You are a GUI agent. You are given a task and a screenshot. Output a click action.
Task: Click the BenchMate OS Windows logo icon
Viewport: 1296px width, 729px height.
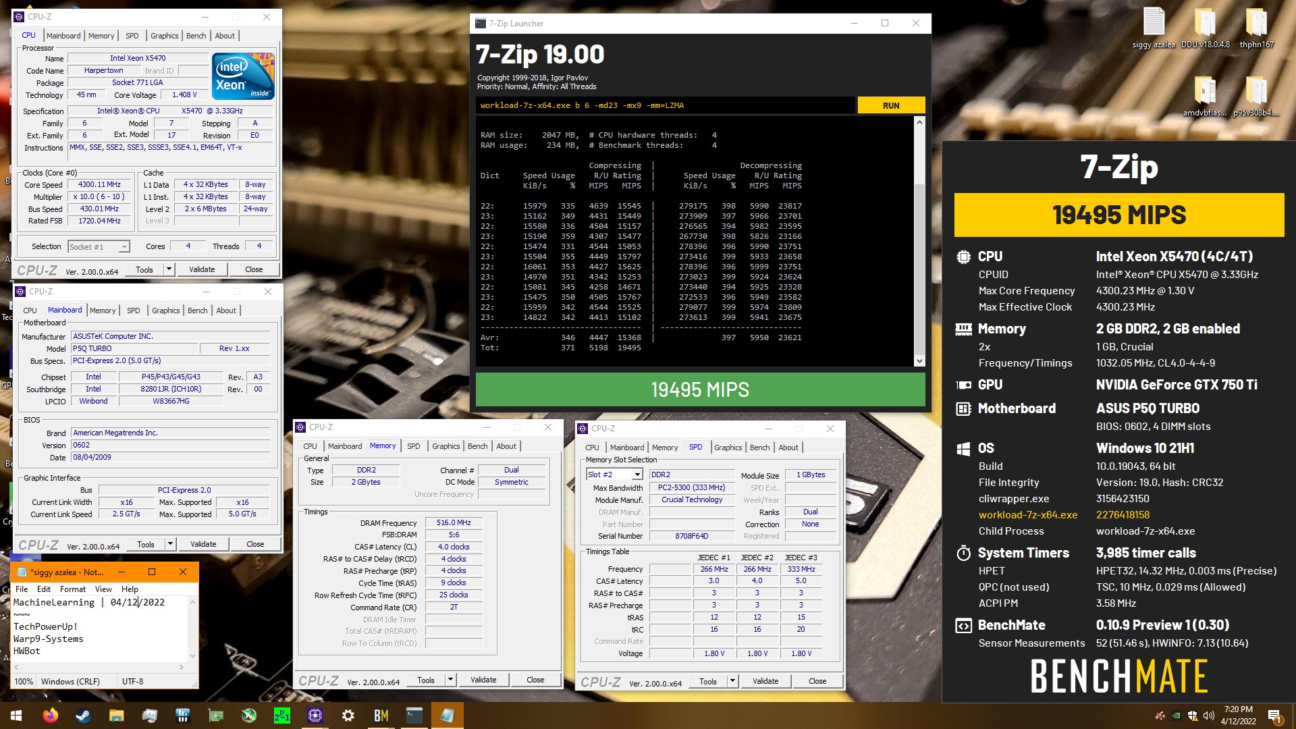pos(963,448)
